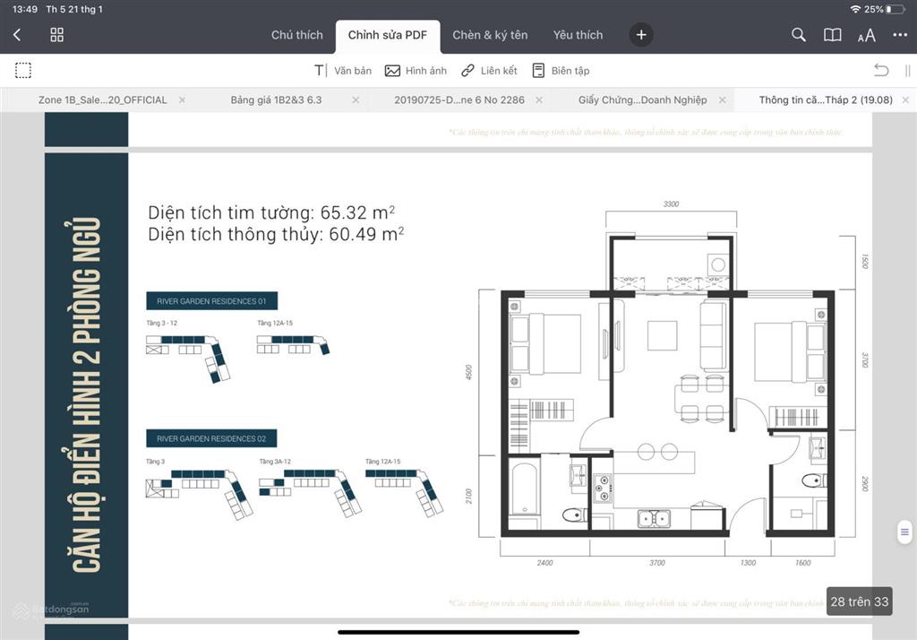Tap the 13:49 clock in status bar
This screenshot has width=917, height=640.
tap(24, 9)
